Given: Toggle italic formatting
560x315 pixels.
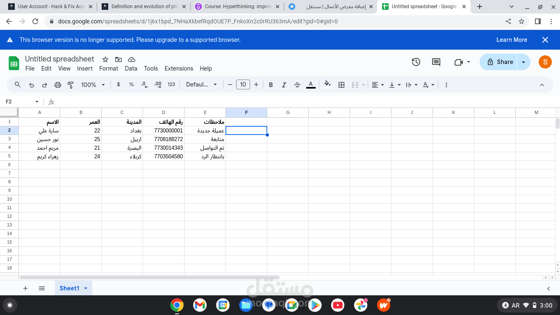Looking at the screenshot, I should pos(284,84).
